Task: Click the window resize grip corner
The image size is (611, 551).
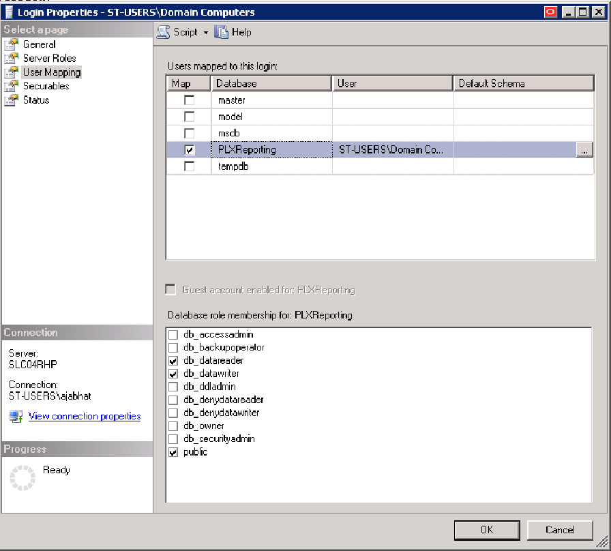Action: coord(602,541)
